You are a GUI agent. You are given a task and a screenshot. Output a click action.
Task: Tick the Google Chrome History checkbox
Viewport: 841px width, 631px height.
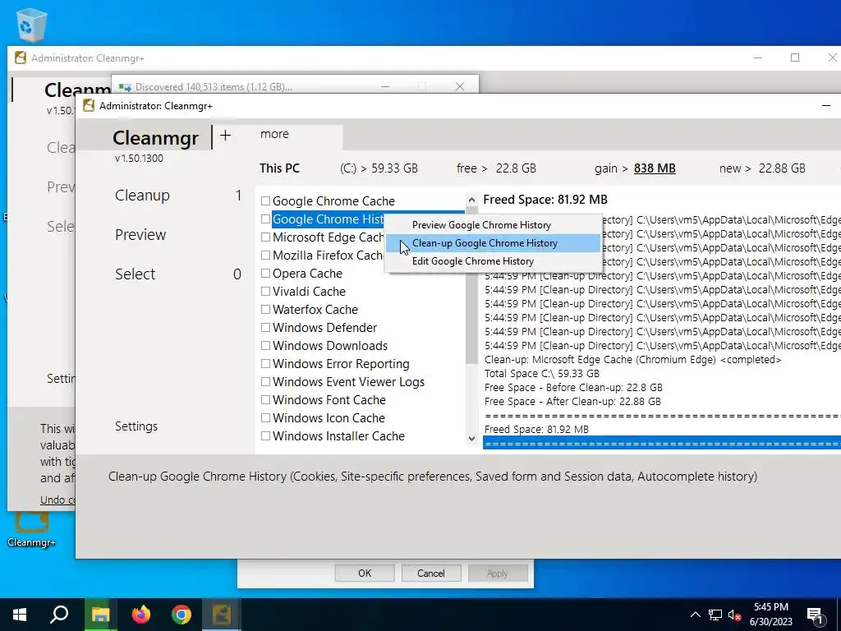[x=265, y=219]
